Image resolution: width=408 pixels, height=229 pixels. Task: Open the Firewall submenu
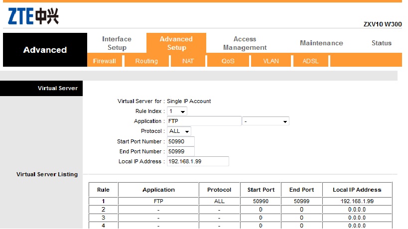tap(104, 61)
